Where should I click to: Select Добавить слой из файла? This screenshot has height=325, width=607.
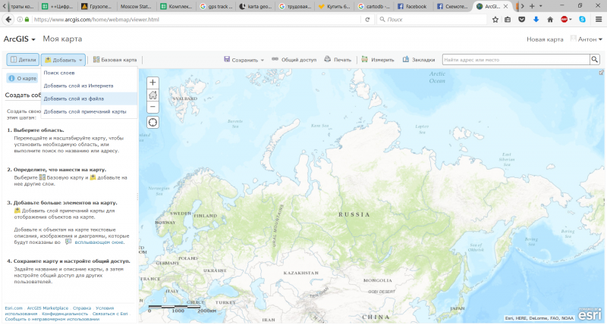tap(74, 98)
